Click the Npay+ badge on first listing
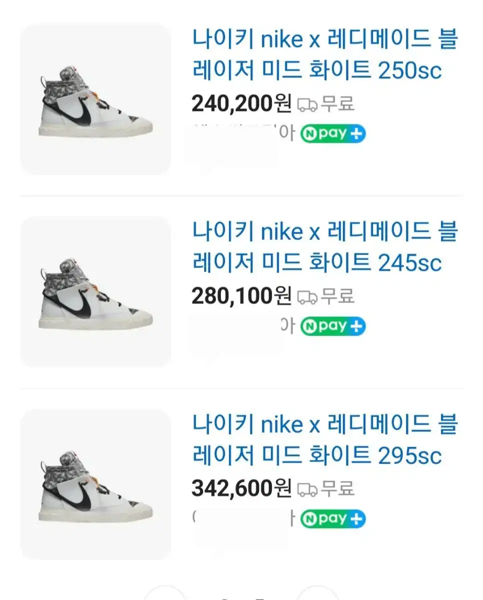 (333, 133)
